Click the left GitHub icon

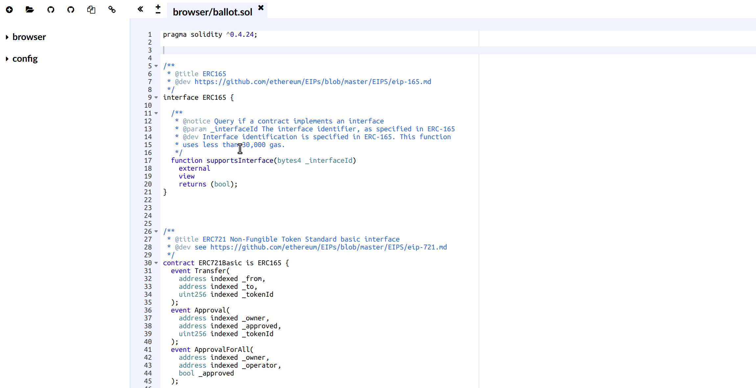pos(51,10)
